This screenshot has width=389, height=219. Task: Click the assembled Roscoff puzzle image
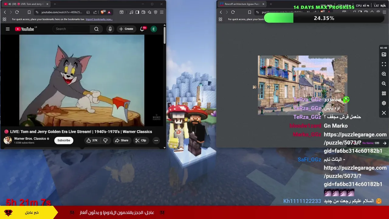[302, 85]
